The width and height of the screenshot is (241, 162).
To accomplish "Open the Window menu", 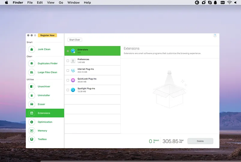I will tap(74, 3).
